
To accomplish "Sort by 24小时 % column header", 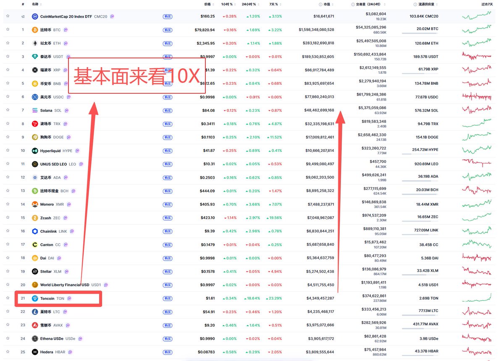I will [x=251, y=4].
